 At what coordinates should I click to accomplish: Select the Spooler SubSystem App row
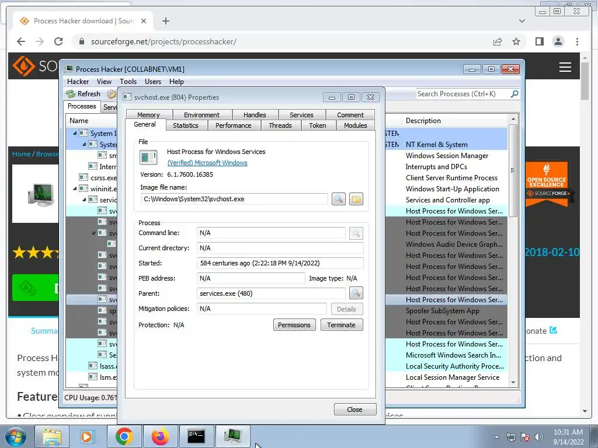443,311
